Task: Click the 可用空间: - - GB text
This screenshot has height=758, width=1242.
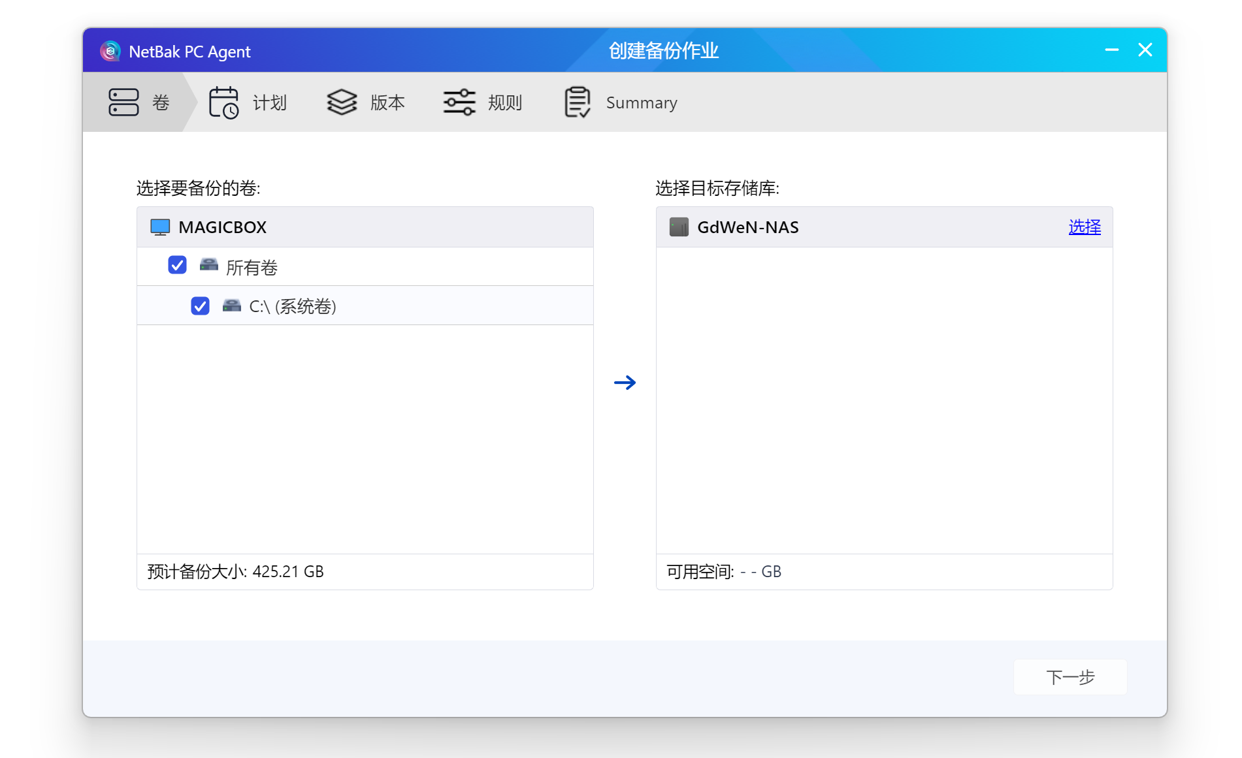Action: 724,571
